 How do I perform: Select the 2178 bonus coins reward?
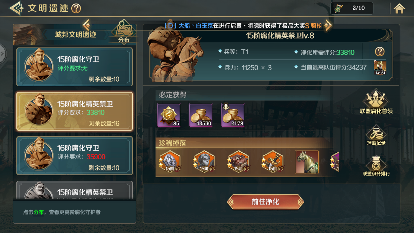tap(233, 115)
